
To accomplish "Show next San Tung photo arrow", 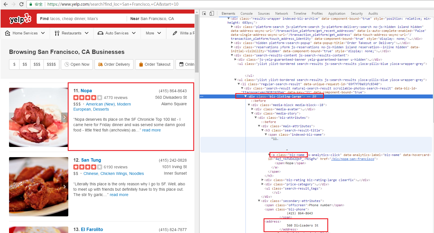I will pos(65,187).
